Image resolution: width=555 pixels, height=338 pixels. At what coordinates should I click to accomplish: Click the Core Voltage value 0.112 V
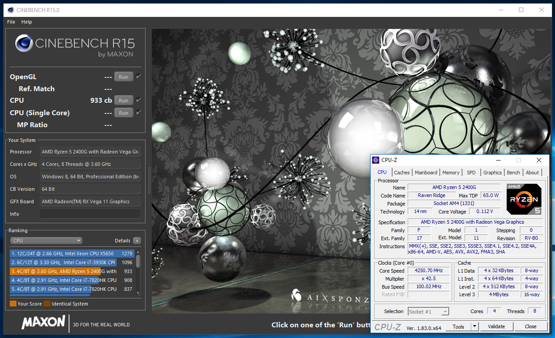tap(485, 212)
